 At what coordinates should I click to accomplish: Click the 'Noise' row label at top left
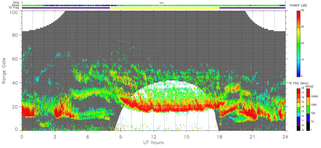[16, 5]
